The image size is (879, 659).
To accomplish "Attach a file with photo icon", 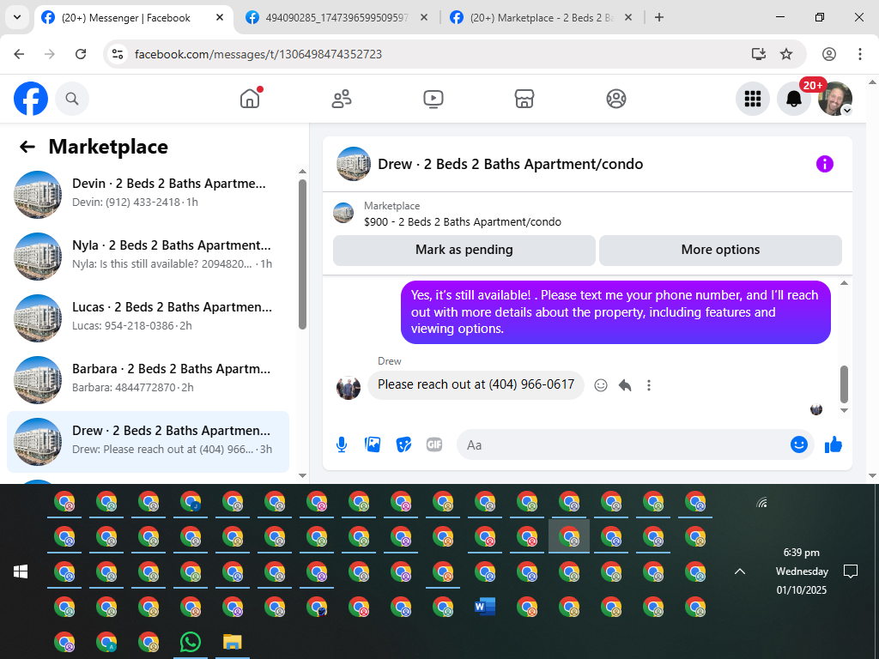I will [373, 445].
